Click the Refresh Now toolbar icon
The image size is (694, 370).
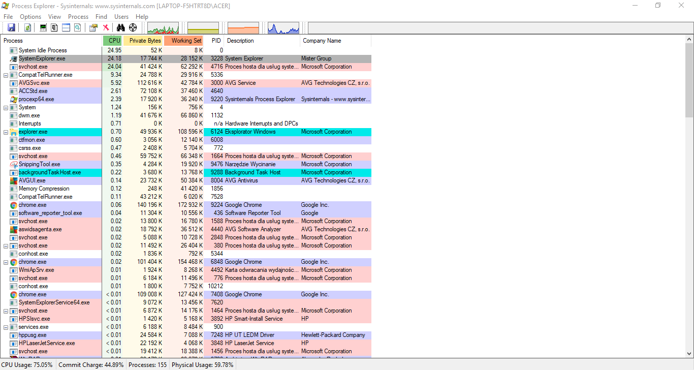[28, 27]
